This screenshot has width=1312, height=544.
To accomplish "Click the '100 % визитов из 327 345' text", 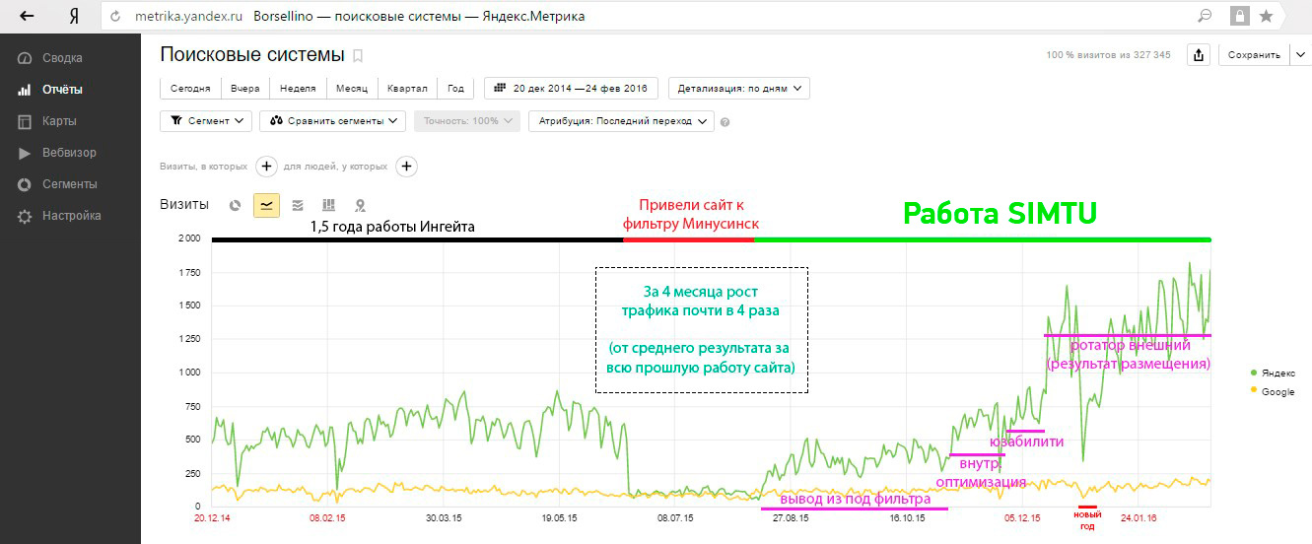I will [x=1108, y=55].
